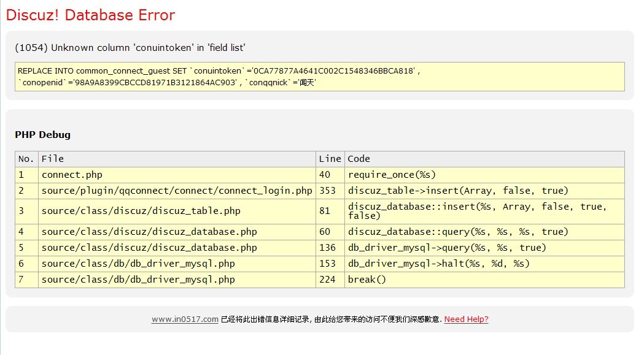Select discuz_database.php path in row 5

177,248
